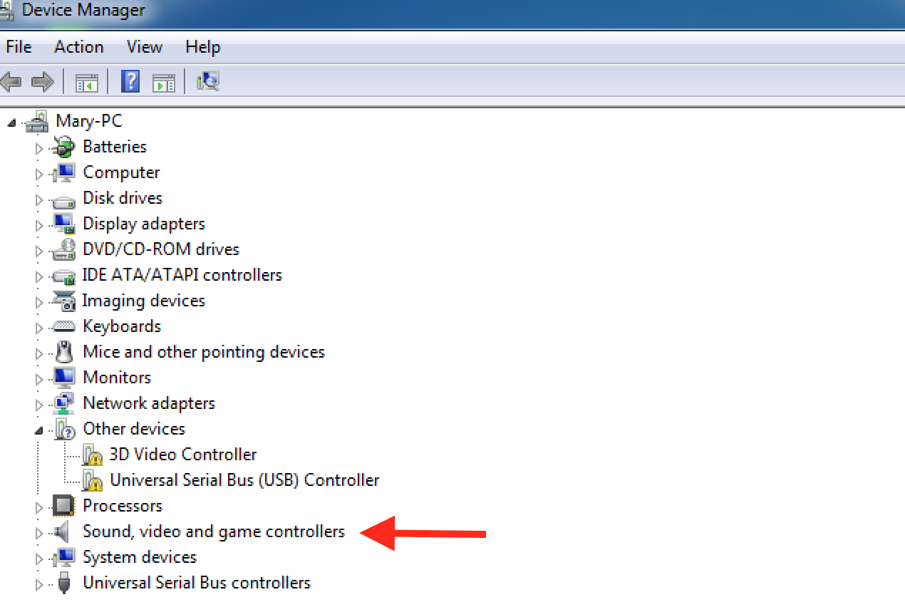Select the Imaging devices label
905x607 pixels.
pos(143,301)
